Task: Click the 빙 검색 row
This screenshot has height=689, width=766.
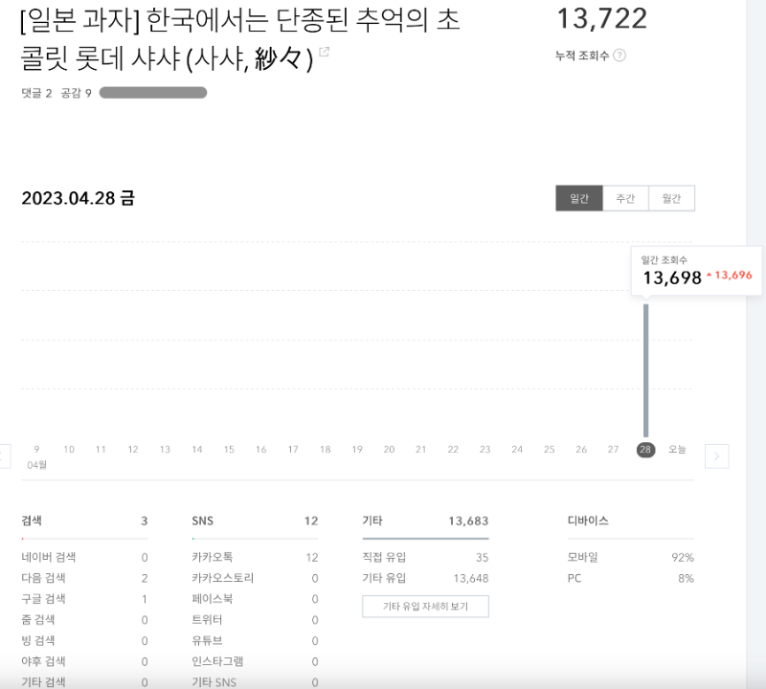Action: pyautogui.click(x=84, y=640)
